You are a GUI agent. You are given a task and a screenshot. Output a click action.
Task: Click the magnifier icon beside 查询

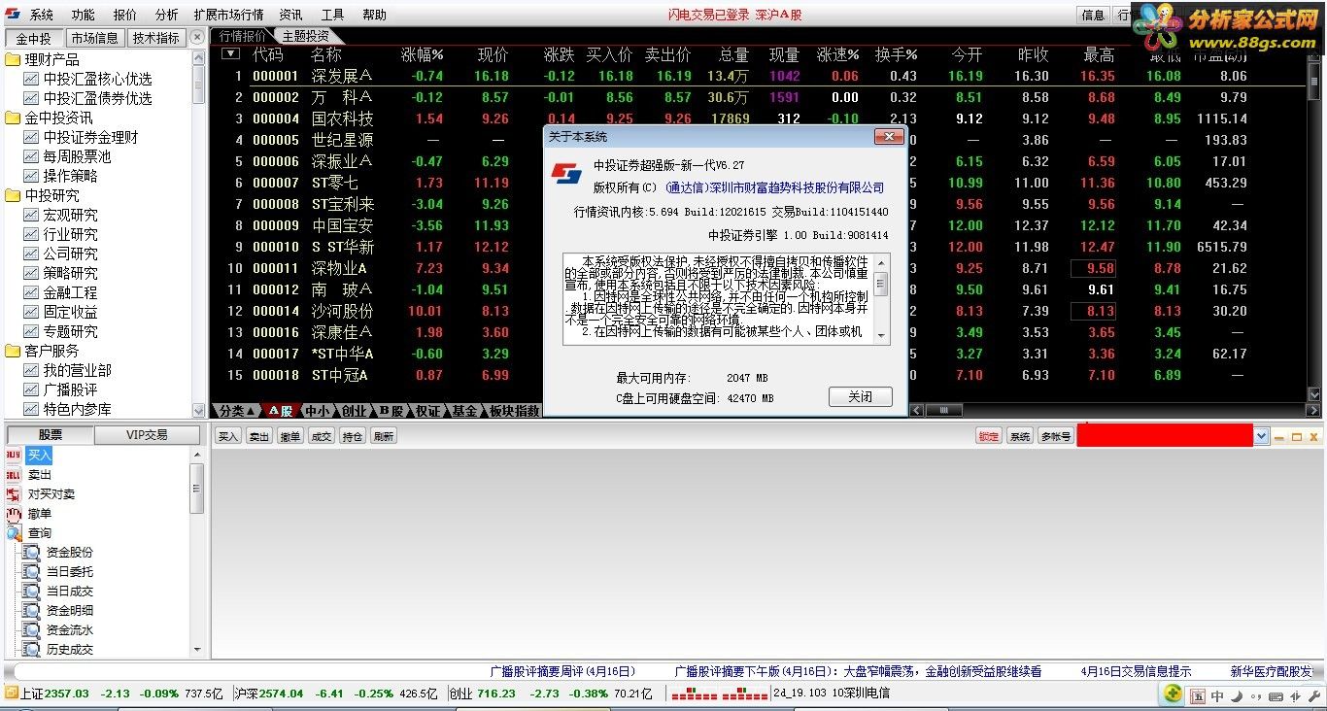click(x=14, y=532)
